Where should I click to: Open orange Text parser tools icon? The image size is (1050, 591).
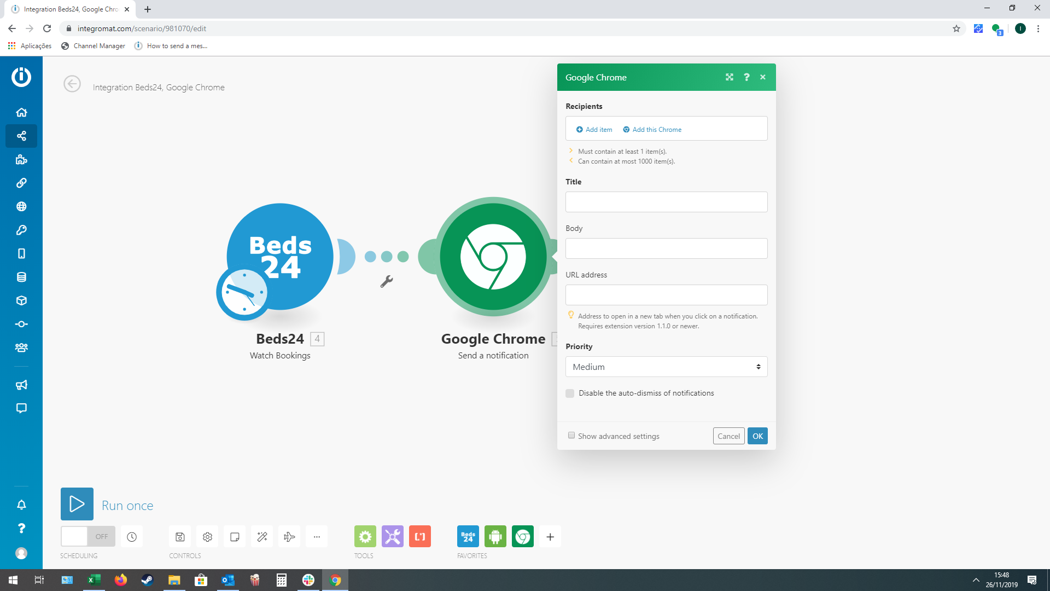(x=420, y=537)
